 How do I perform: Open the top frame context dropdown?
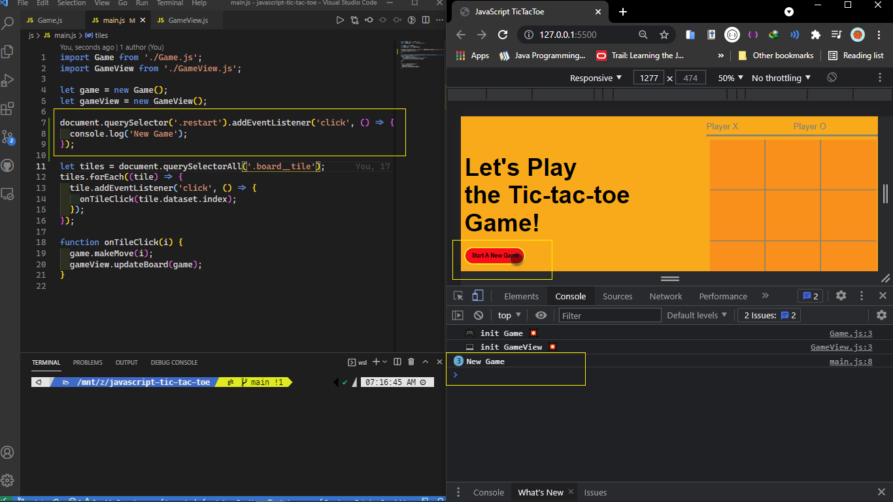[x=508, y=314]
